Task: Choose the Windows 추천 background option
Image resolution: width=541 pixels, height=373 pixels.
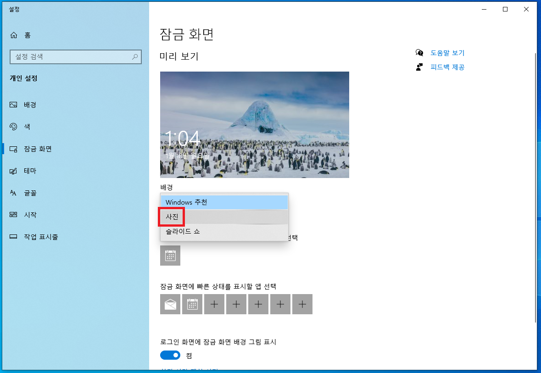Action: coord(224,202)
